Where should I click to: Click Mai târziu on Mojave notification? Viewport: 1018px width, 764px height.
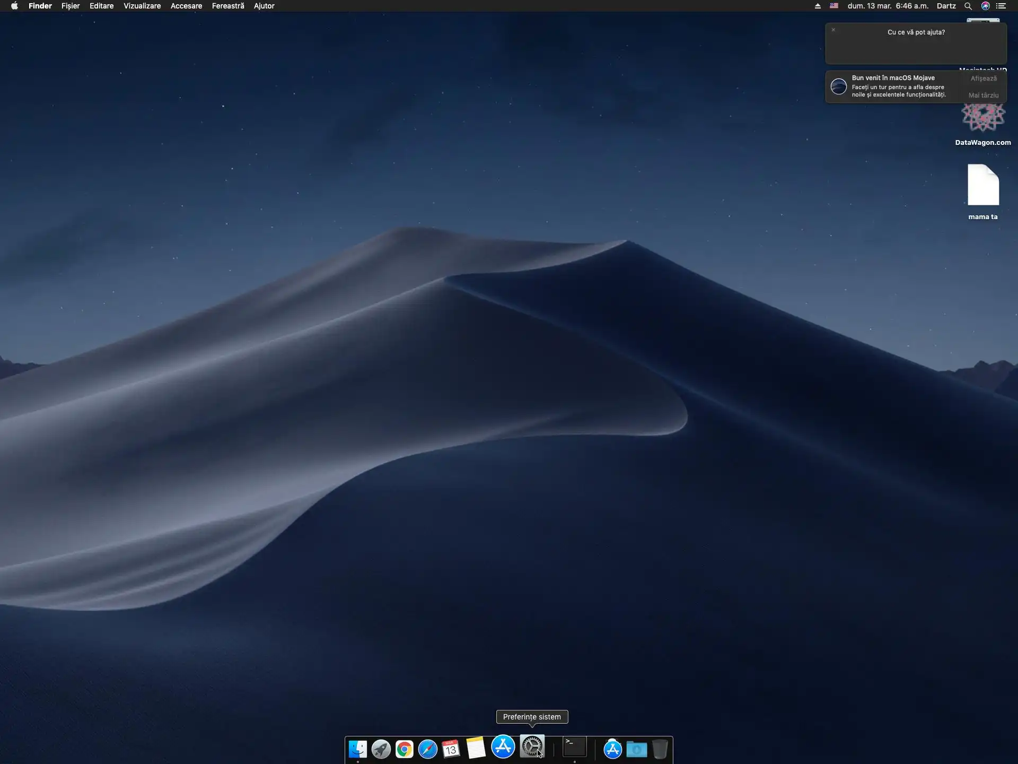[983, 95]
